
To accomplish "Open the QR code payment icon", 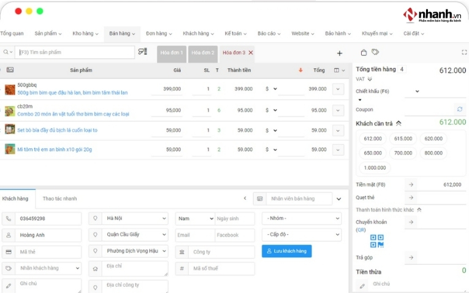I will pyautogui.click(x=377, y=241).
